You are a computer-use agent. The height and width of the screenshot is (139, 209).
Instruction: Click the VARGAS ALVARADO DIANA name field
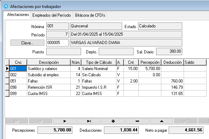pos(126,43)
